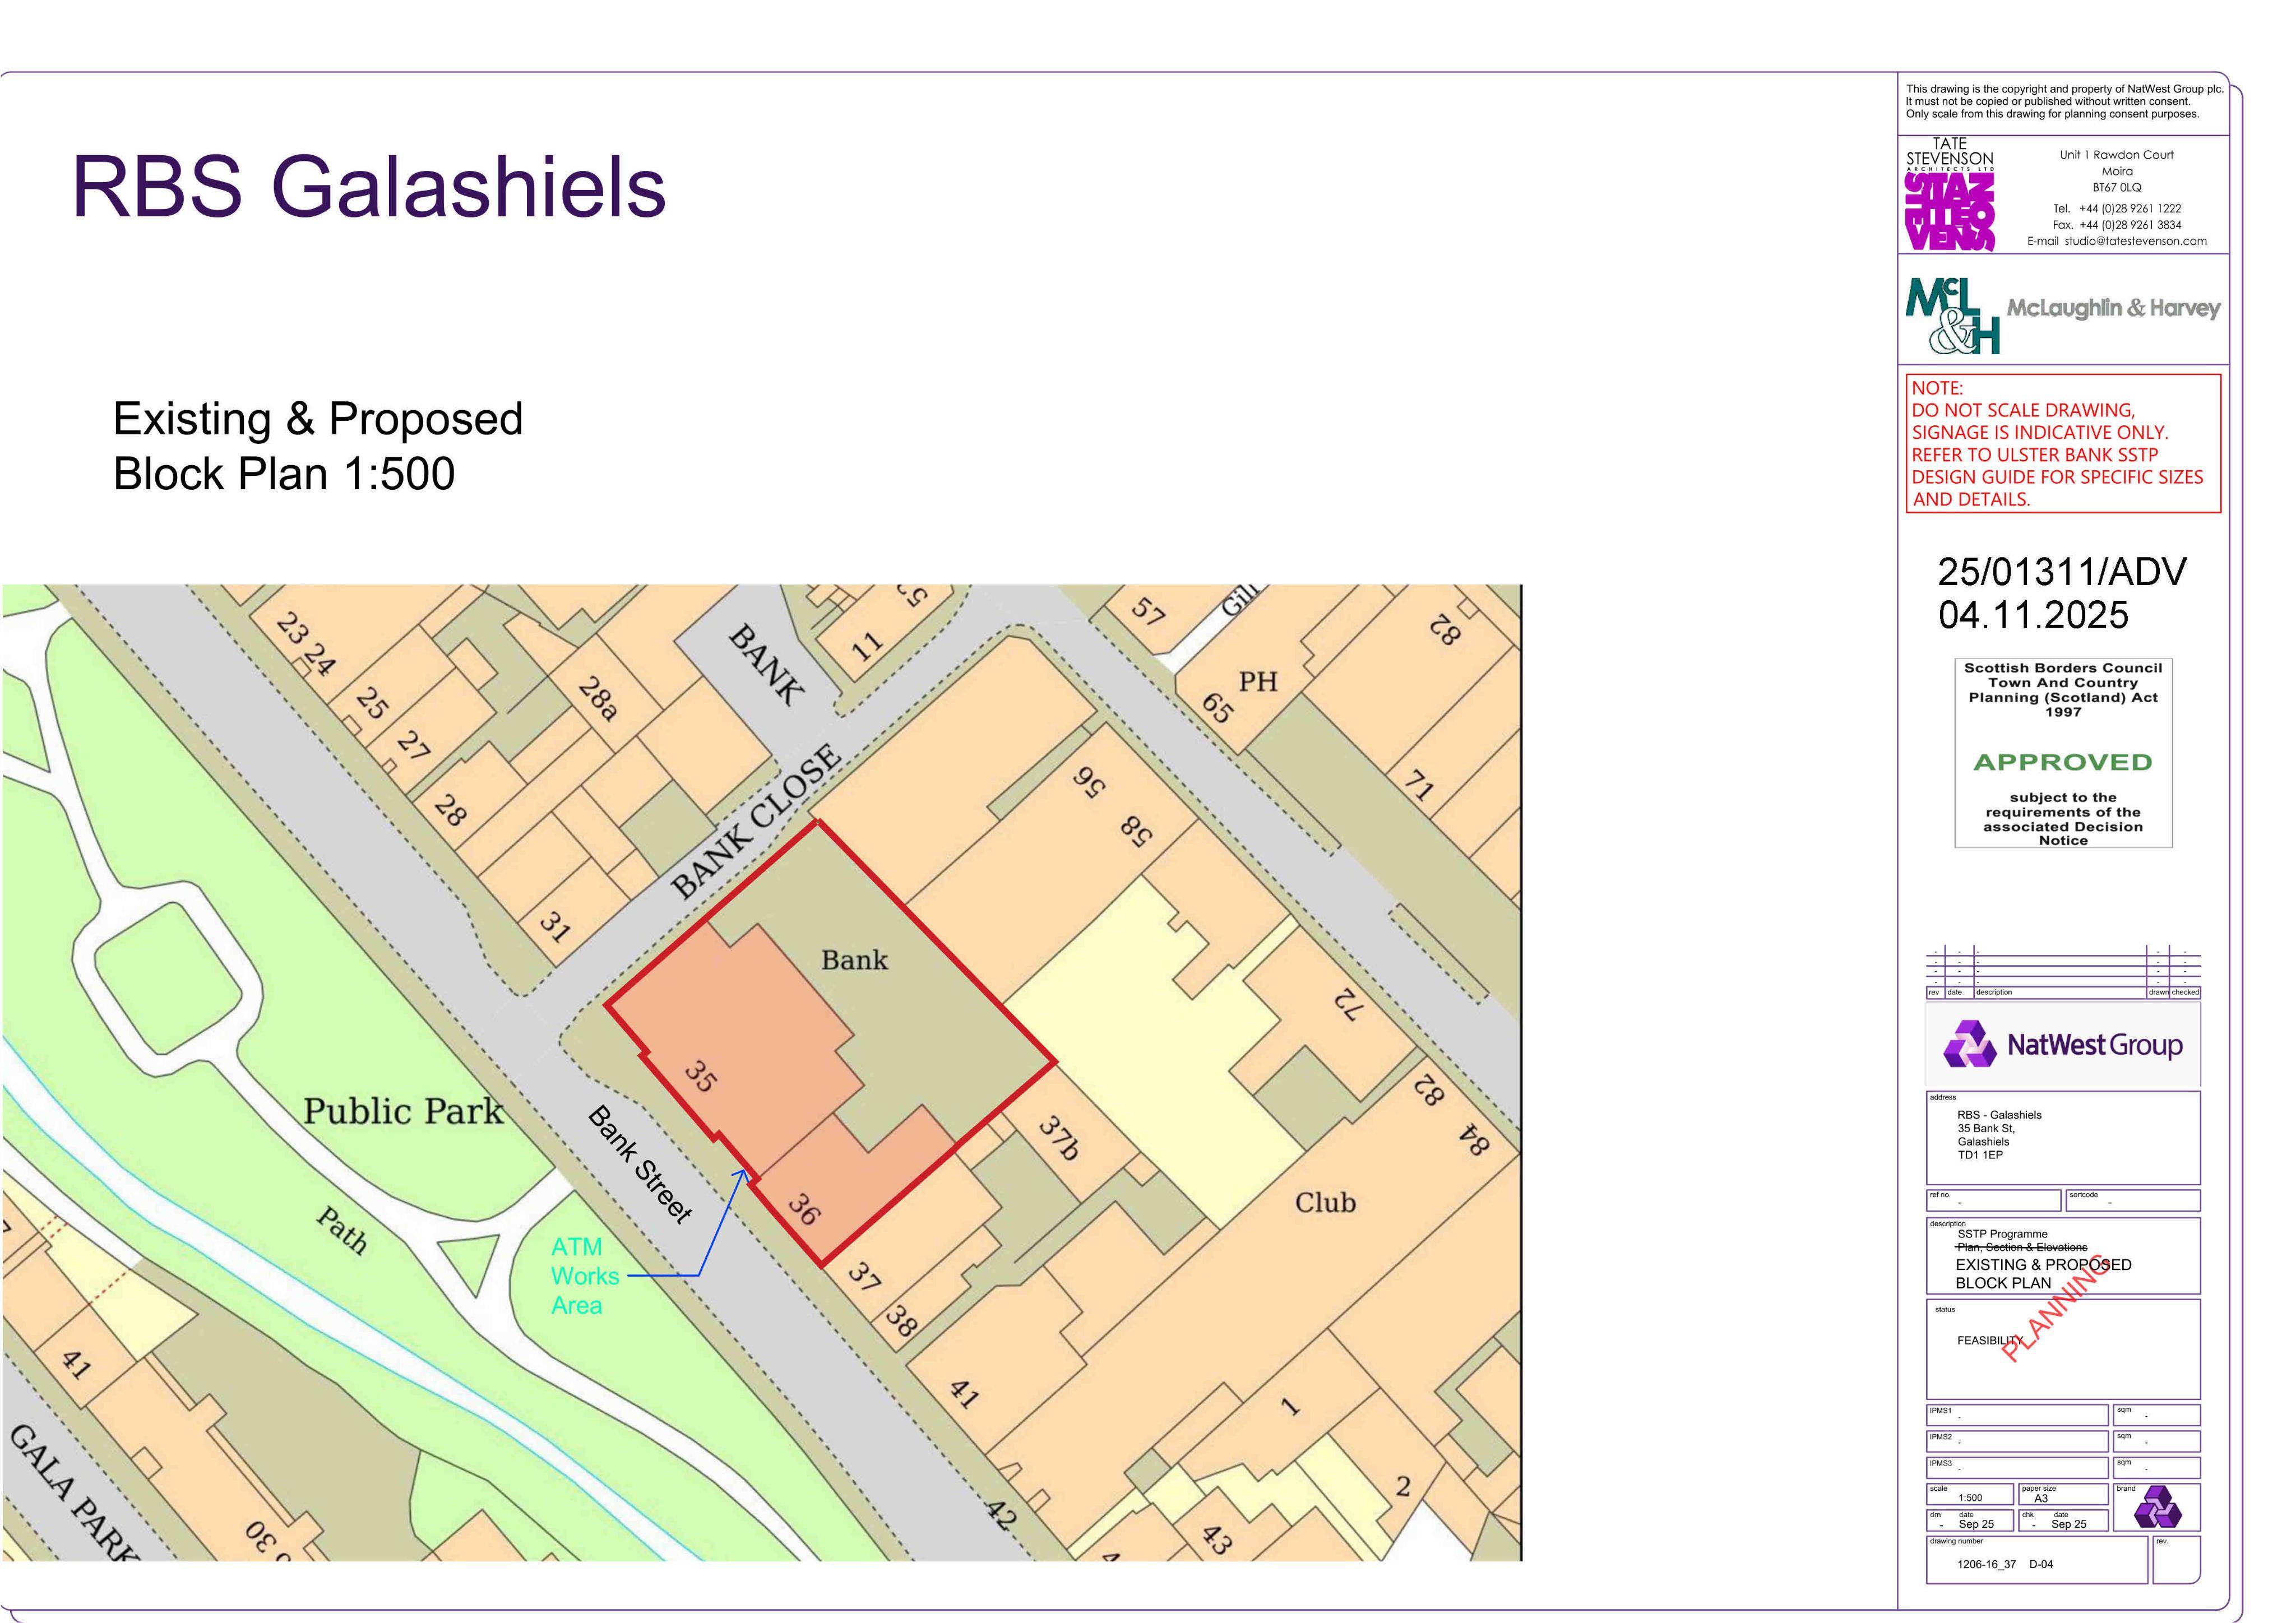Click the scale field value '1:500'

[x=1970, y=1498]
